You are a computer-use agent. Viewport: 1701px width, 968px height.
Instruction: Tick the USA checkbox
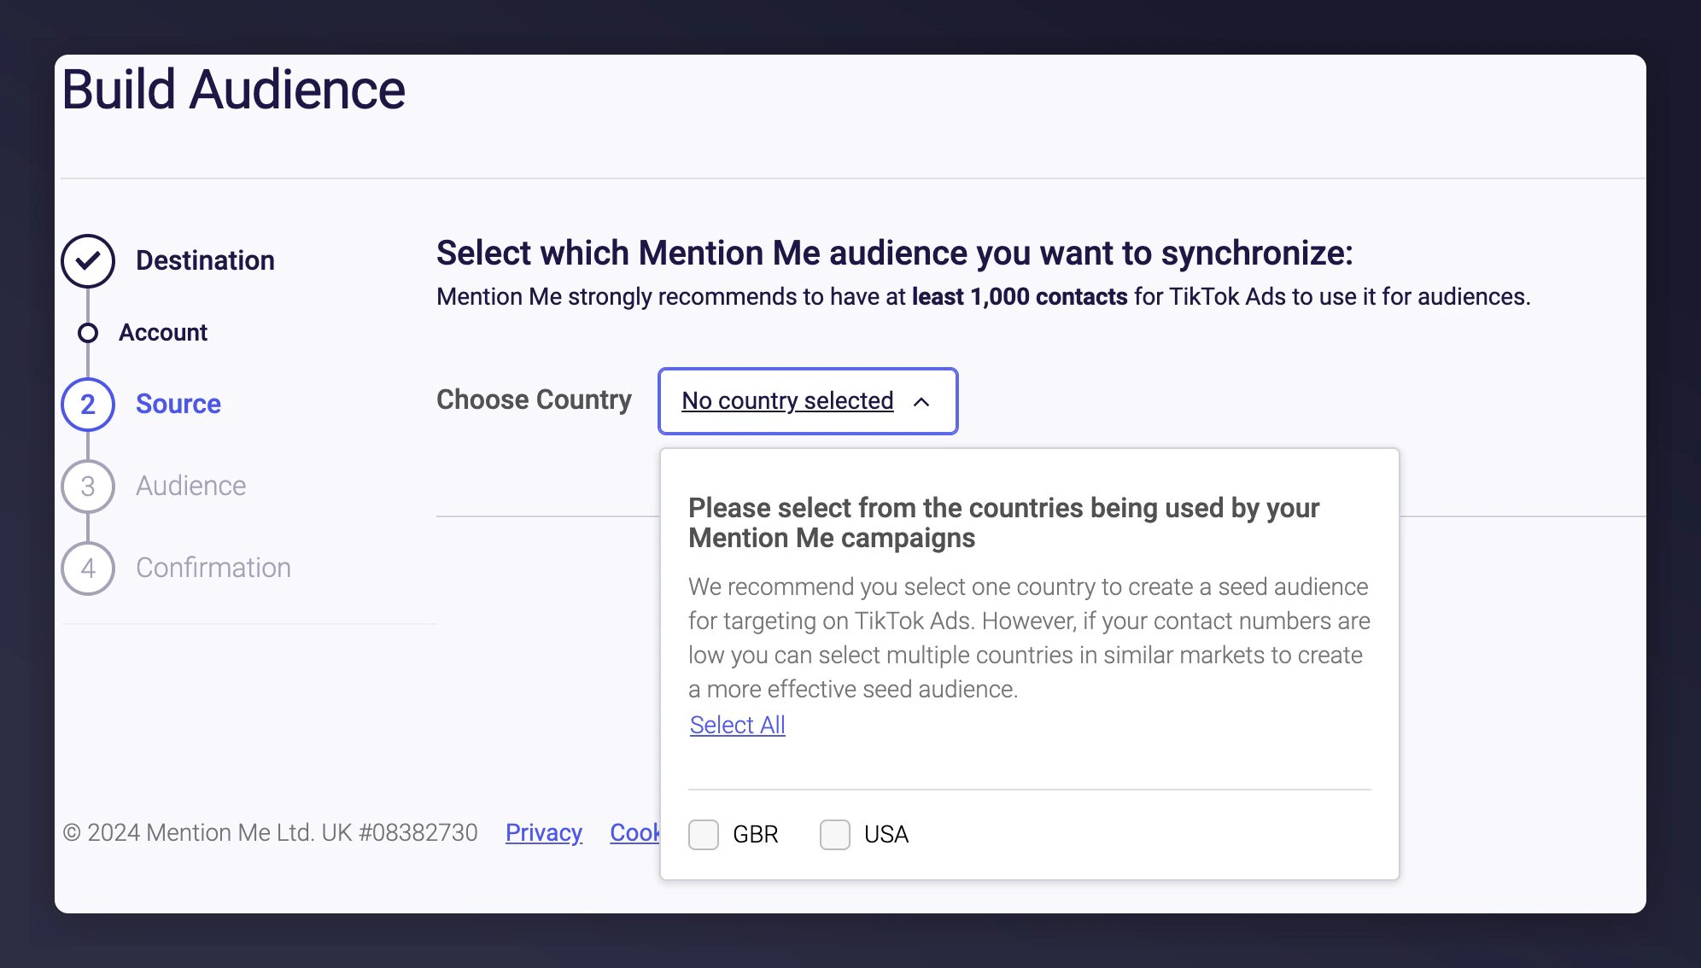tap(835, 835)
